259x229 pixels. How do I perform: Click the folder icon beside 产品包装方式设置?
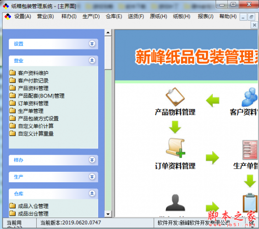[x=12, y=118]
